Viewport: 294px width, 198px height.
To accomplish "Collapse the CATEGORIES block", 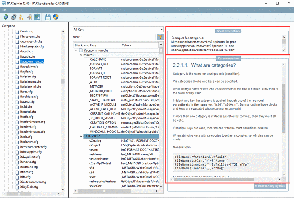I will click(81, 136).
